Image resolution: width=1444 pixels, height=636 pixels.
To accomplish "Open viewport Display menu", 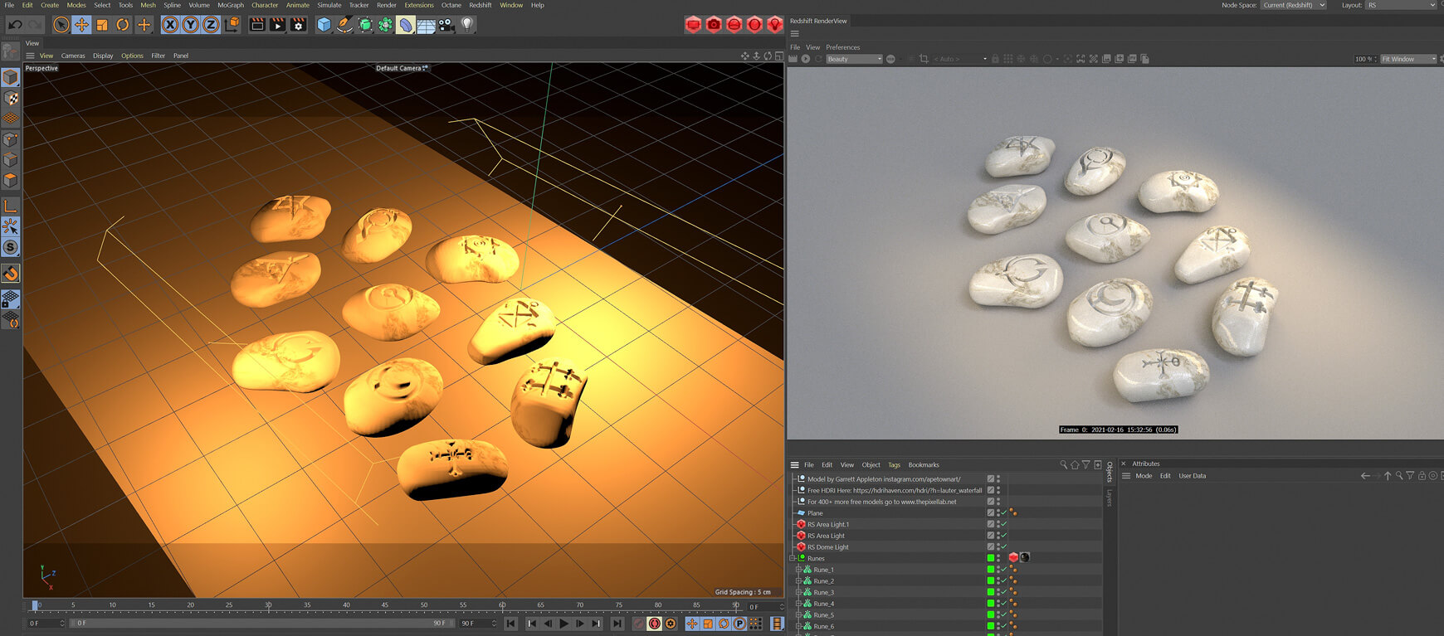I will tap(103, 56).
